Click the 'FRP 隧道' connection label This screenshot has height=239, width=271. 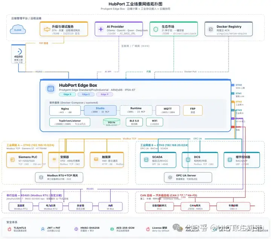pos(44,43)
